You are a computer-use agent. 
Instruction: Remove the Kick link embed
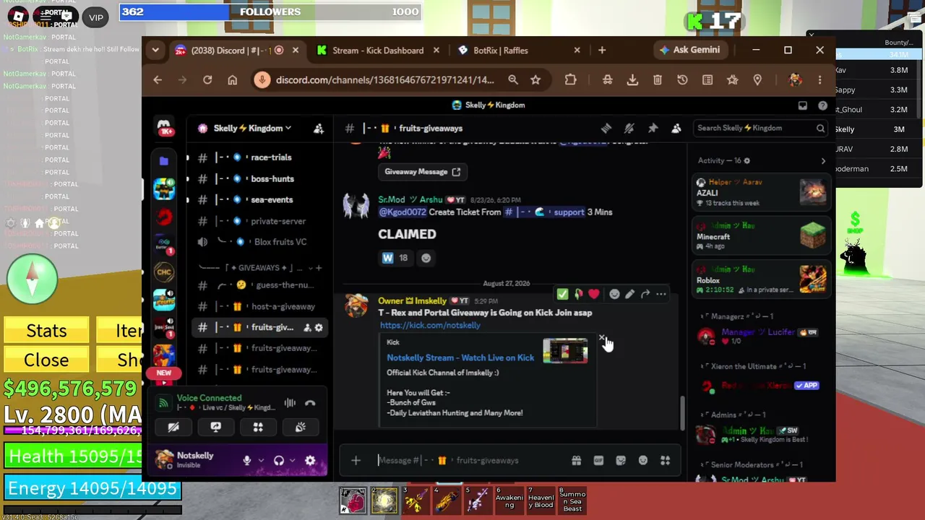601,337
